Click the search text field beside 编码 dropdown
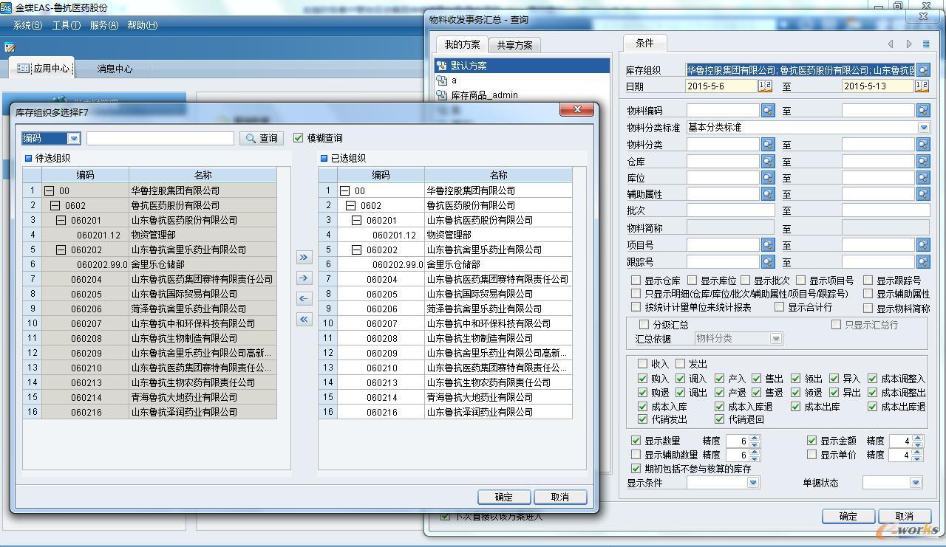This screenshot has height=547, width=946. pos(160,138)
